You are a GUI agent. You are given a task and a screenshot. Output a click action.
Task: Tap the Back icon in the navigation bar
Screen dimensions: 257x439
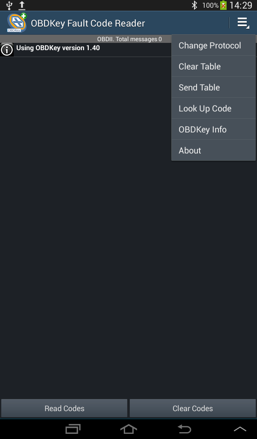pyautogui.click(x=184, y=429)
